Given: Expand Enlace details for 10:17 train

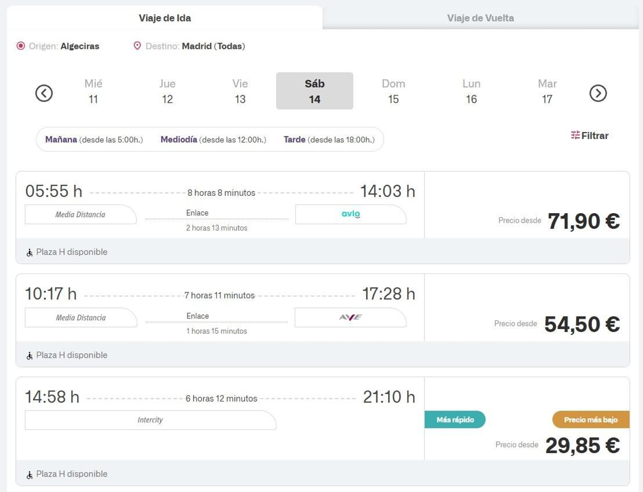Looking at the screenshot, I should [x=197, y=316].
